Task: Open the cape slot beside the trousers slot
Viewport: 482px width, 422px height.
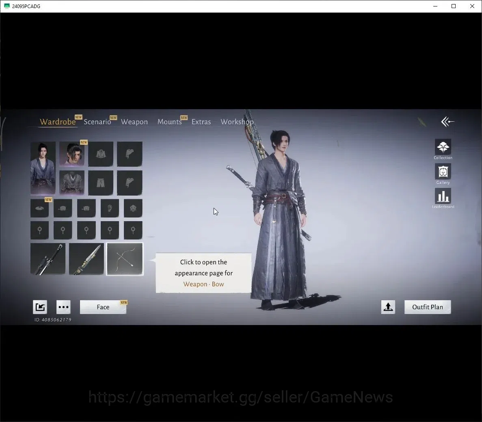Action: [x=130, y=183]
